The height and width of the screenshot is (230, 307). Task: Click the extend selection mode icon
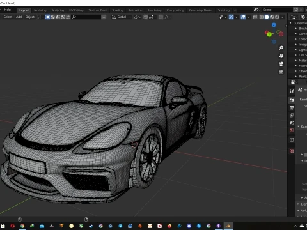tap(52, 17)
